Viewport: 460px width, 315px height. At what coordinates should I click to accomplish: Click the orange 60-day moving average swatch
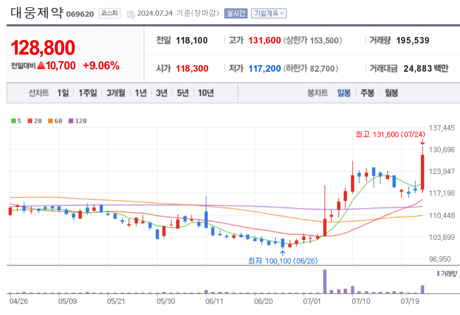(51, 121)
